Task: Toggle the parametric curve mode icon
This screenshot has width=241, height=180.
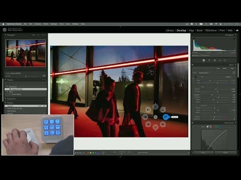Action: pyautogui.click(x=207, y=126)
